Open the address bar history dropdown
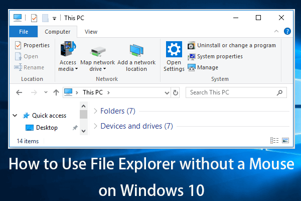This screenshot has width=301, height=201. [x=167, y=93]
